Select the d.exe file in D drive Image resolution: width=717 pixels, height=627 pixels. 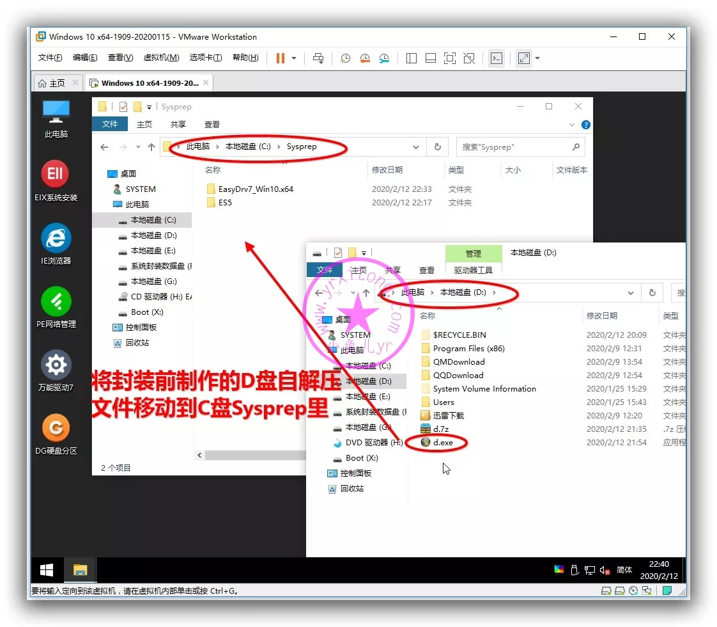pyautogui.click(x=443, y=442)
